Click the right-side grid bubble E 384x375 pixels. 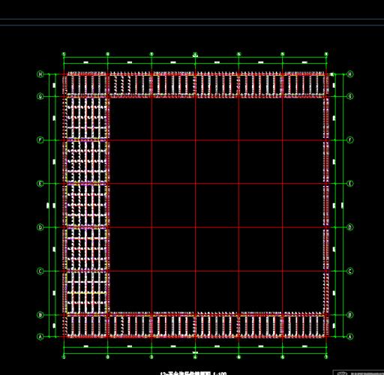click(x=350, y=184)
